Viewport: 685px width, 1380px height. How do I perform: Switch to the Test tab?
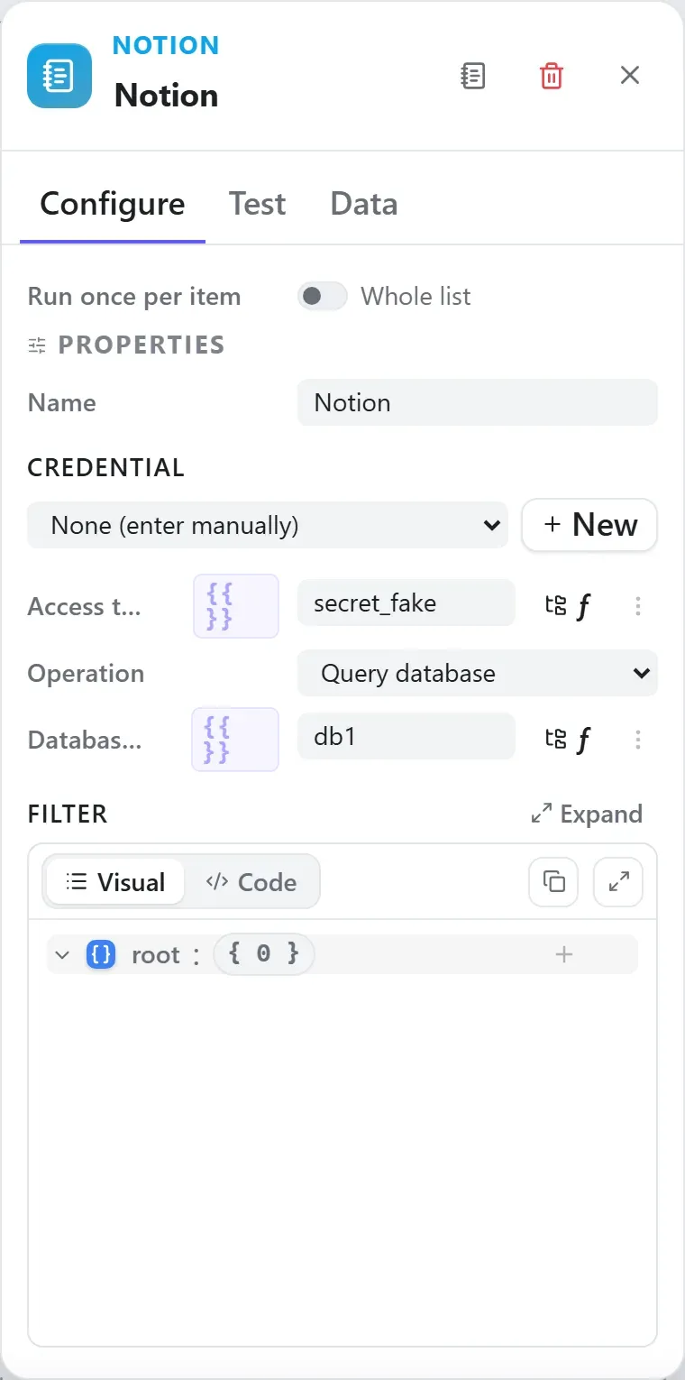click(257, 204)
